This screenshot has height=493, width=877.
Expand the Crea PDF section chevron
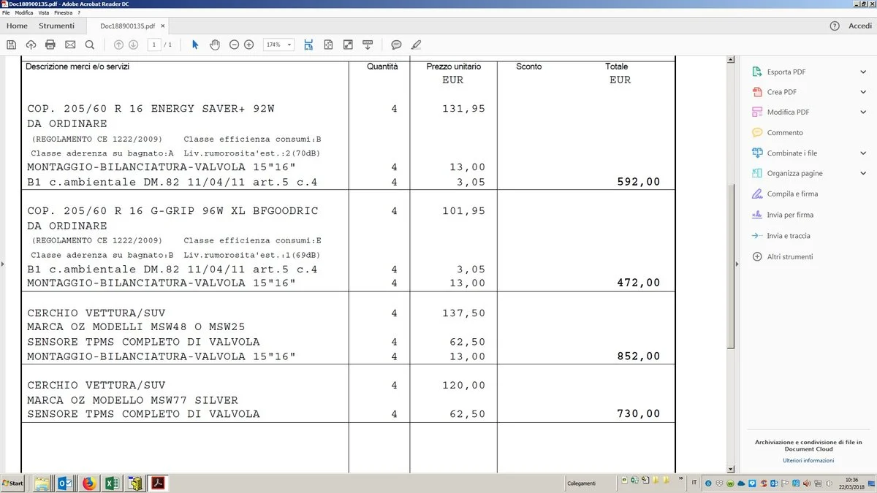click(x=863, y=92)
